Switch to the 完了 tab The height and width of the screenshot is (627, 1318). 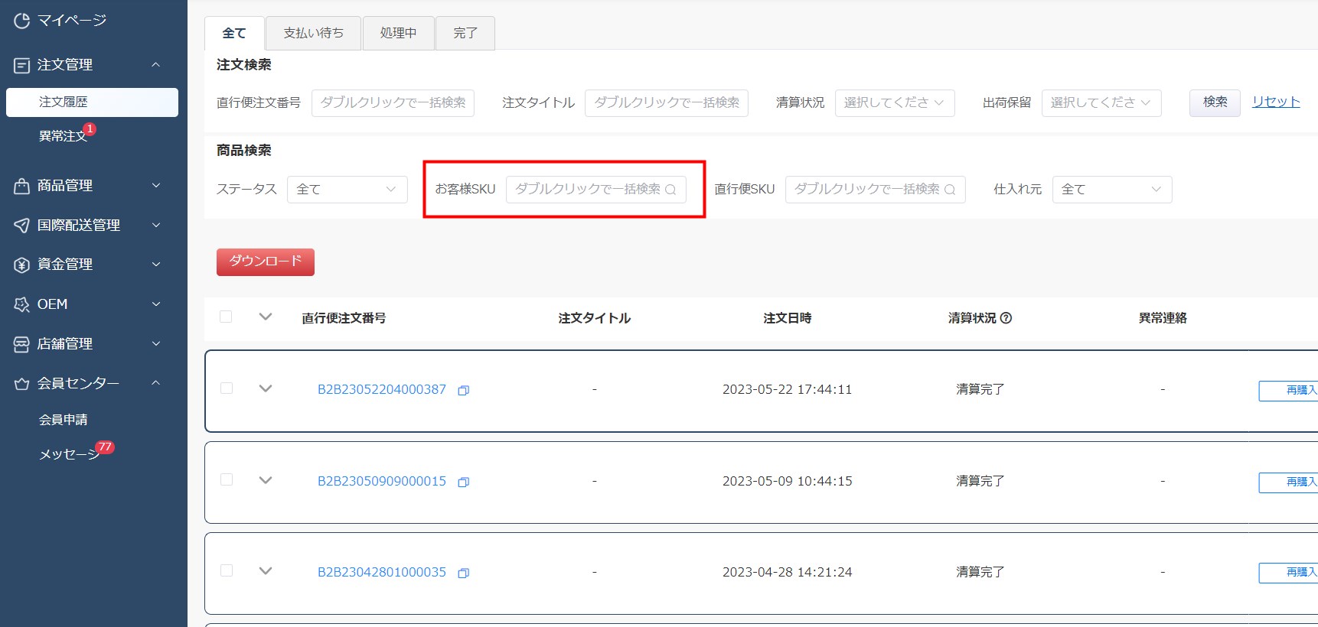click(x=465, y=34)
